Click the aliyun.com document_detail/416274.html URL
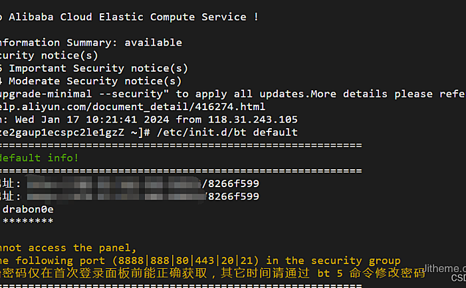Screen dimensions: 466x288 click(x=132, y=106)
